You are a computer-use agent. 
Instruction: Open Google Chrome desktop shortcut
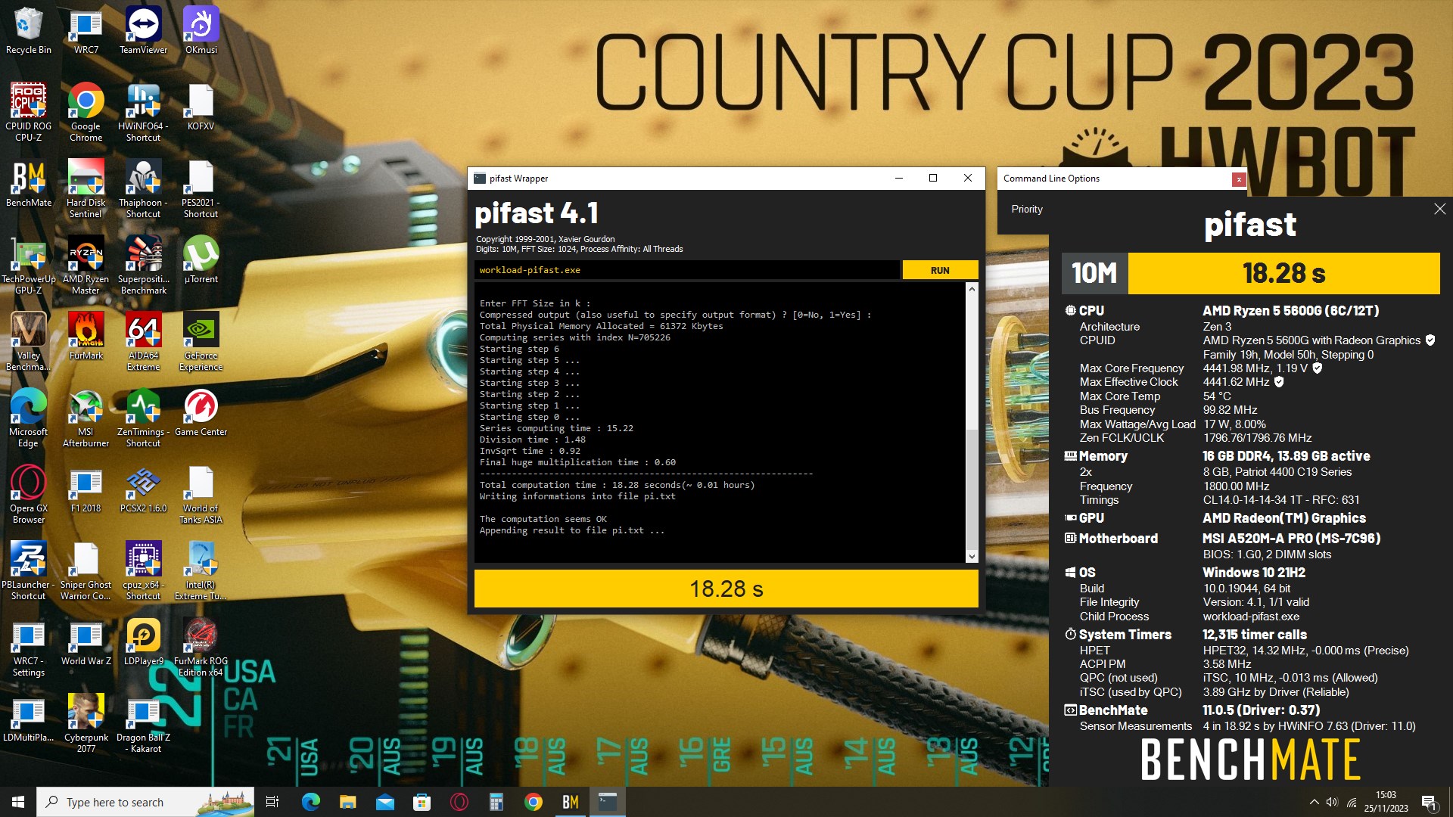click(x=86, y=111)
